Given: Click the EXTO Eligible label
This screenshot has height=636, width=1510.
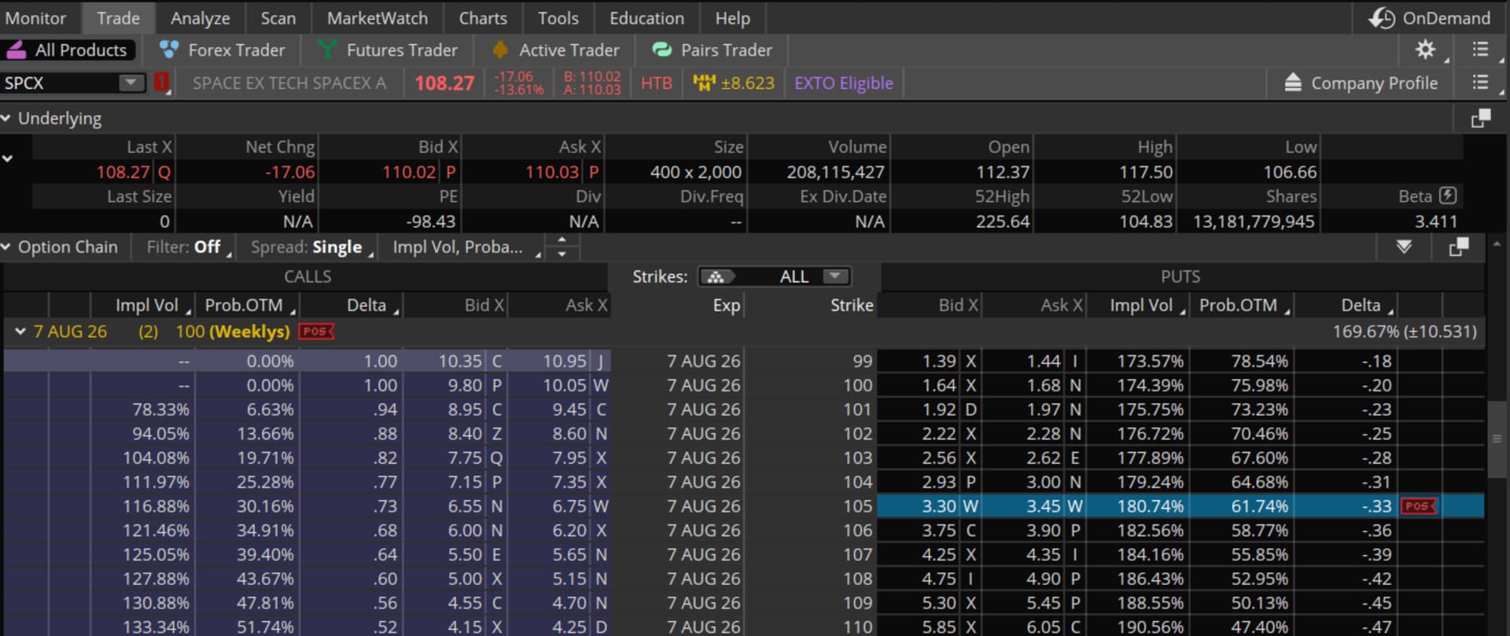Looking at the screenshot, I should 844,83.
